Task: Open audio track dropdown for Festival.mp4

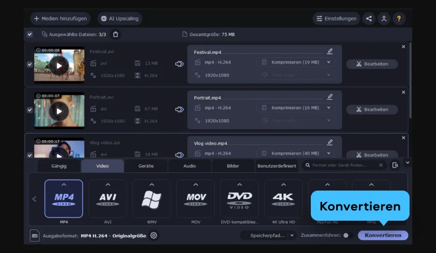Action: pos(296,75)
